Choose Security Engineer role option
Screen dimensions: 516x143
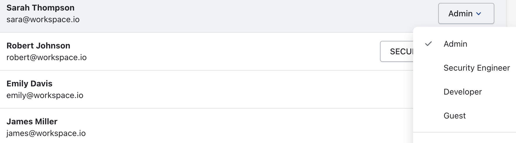(477, 68)
